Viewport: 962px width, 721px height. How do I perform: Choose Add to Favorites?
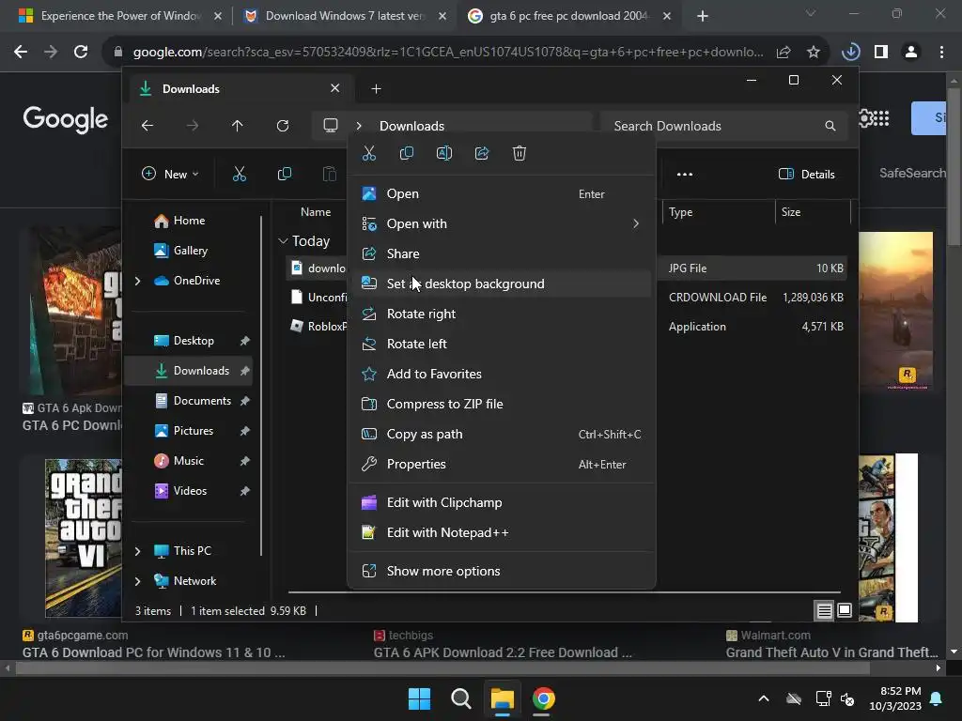502,374
